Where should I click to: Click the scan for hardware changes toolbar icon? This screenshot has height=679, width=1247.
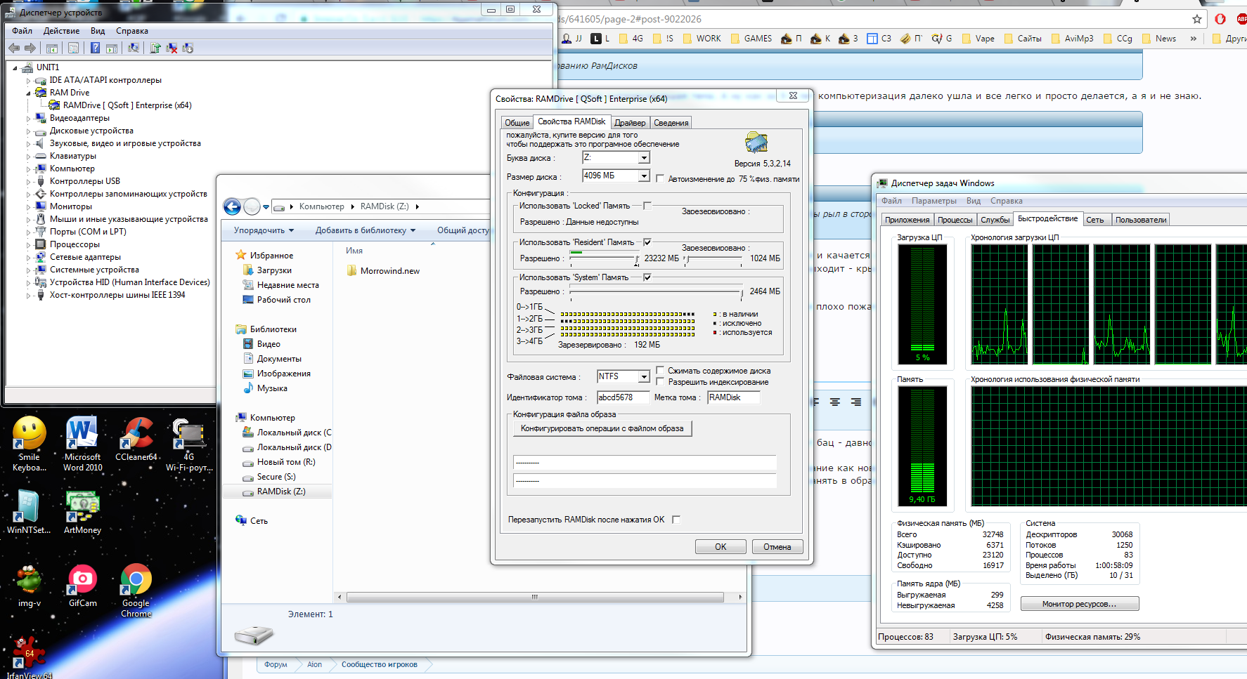click(132, 48)
